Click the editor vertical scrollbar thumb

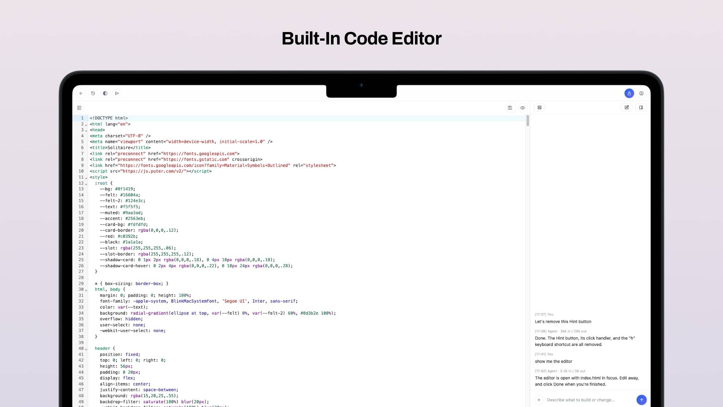click(x=528, y=121)
